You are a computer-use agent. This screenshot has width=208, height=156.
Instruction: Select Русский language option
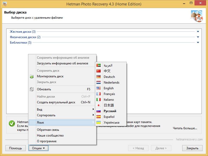click(x=111, y=111)
